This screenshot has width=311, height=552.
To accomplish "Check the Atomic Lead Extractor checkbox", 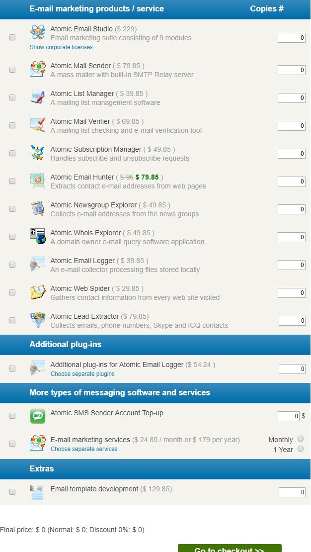I will (12, 320).
